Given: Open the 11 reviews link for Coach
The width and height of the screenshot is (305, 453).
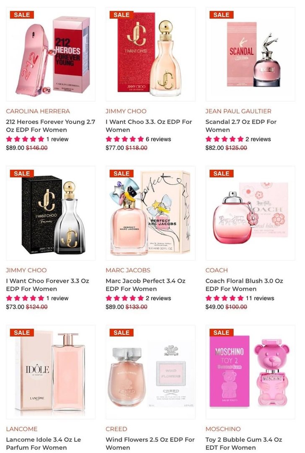Looking at the screenshot, I should pyautogui.click(x=260, y=298).
